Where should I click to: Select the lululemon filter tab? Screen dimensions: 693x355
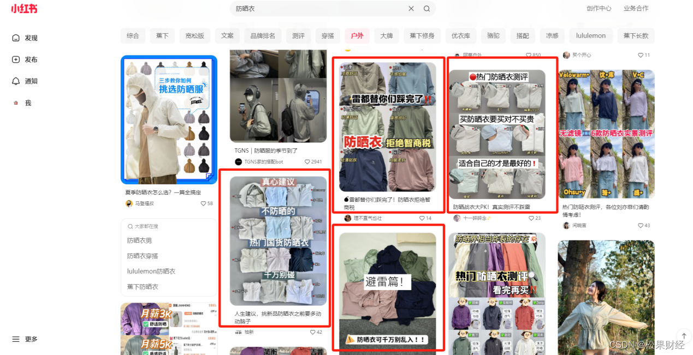[x=591, y=36]
